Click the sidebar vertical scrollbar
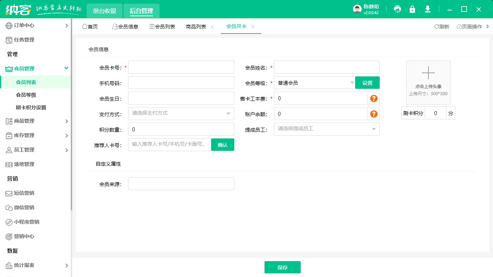 [71, 115]
